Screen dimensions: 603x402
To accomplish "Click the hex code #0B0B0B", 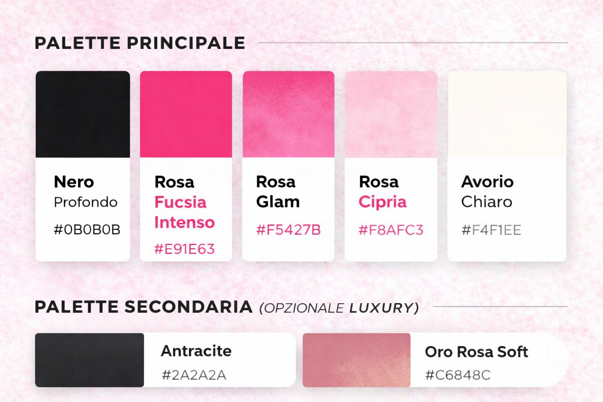I will [87, 230].
